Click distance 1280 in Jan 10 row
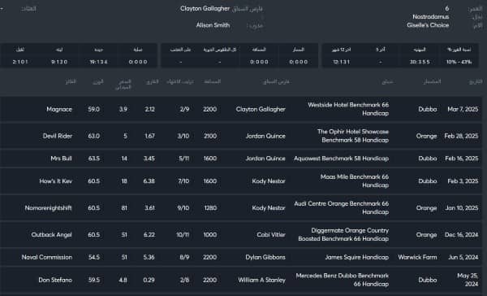The image size is (487, 296). point(210,208)
